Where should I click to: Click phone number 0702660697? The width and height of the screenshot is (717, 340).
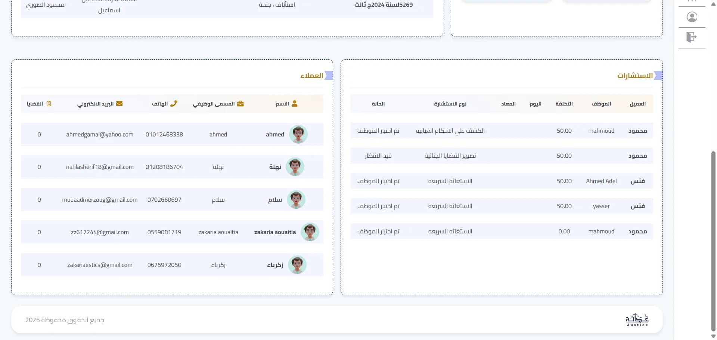tap(164, 200)
